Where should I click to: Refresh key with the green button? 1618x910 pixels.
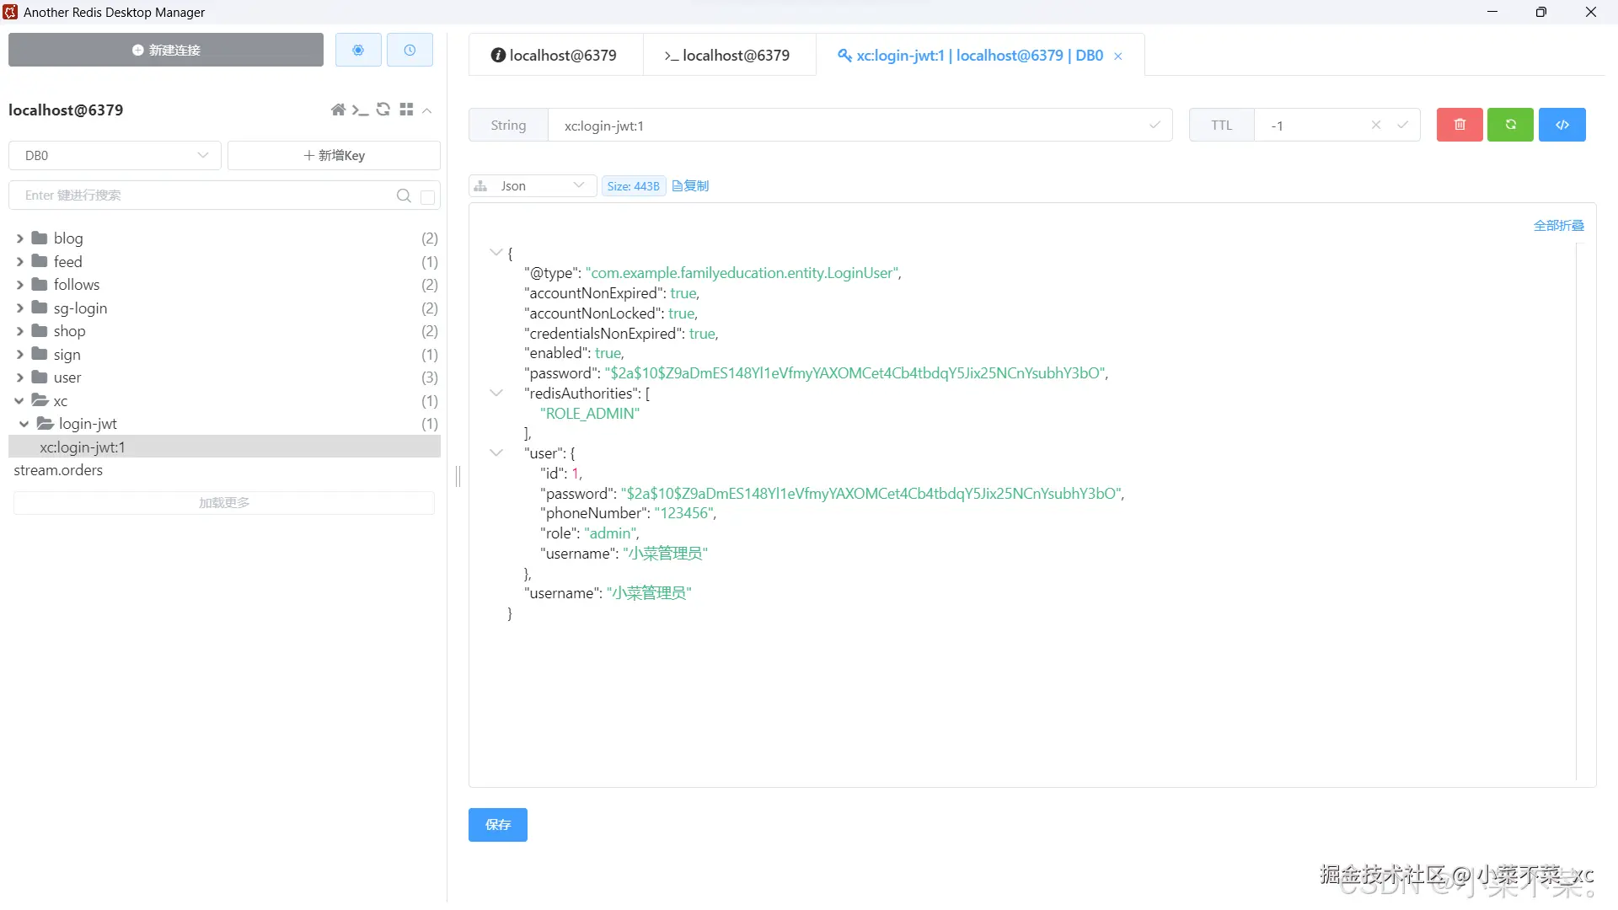1510,125
